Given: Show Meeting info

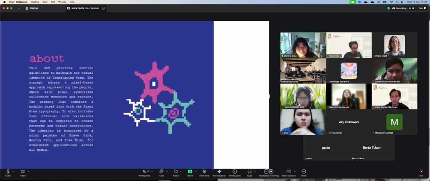Looking at the screenshot, I should 235,172.
